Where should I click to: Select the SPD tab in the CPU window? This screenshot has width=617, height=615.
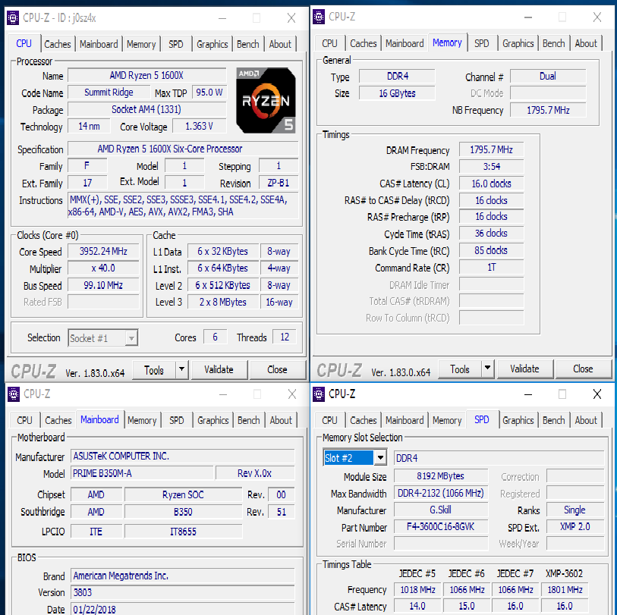pyautogui.click(x=176, y=44)
